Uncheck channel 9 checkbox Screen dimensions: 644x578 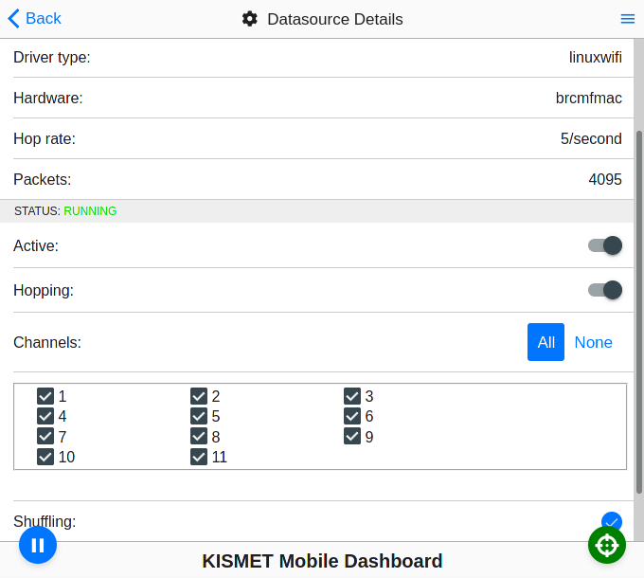click(x=352, y=436)
